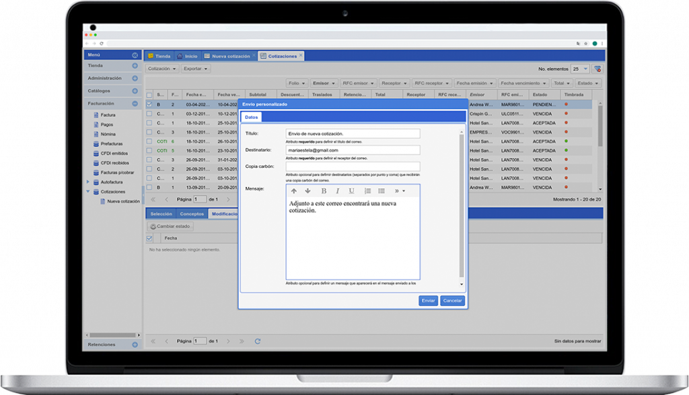689x395 pixels.
Task: Expand the Administración sidebar section
Action: (x=135, y=79)
